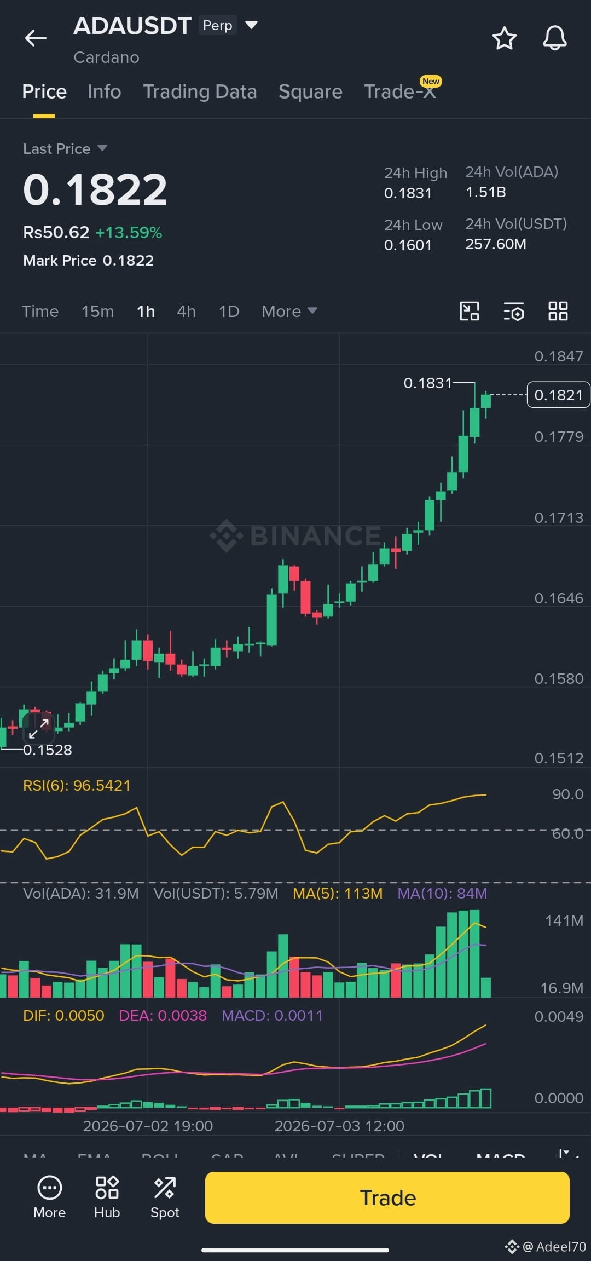This screenshot has height=1261, width=591.
Task: Open the Hub icon
Action: point(107,1197)
